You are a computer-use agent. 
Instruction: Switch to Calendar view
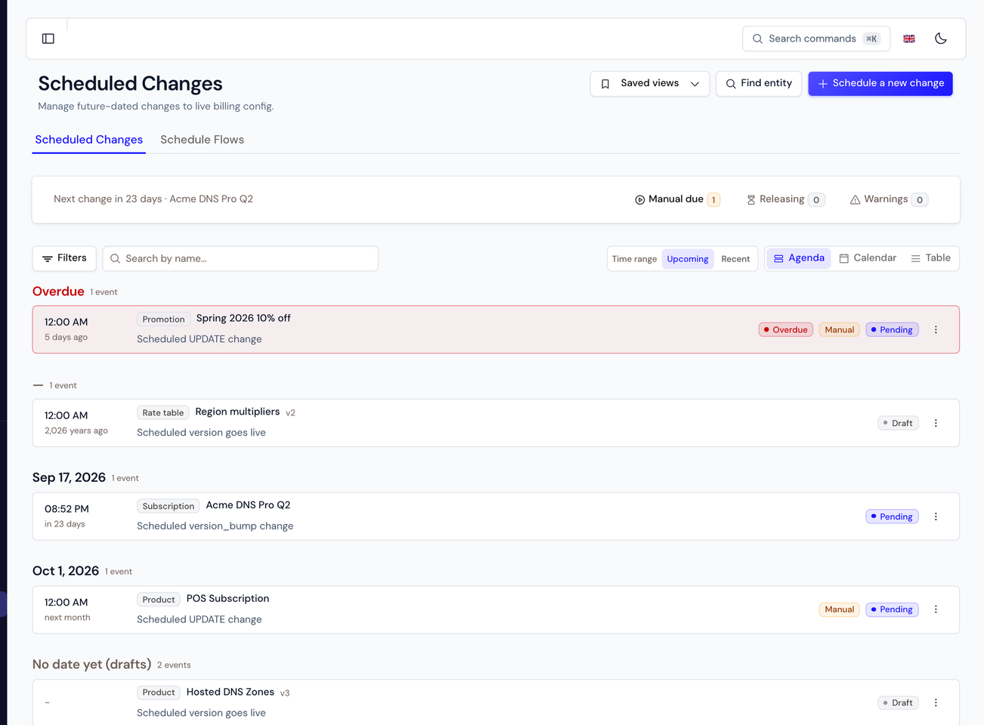click(868, 258)
